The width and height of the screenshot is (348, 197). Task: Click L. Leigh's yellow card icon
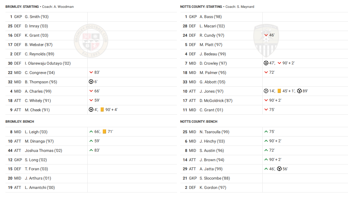click(x=105, y=132)
